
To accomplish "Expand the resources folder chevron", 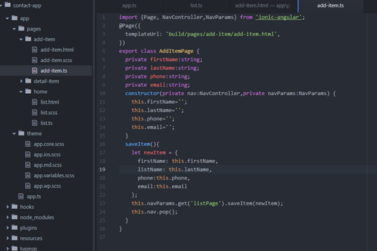I will 7,238.
